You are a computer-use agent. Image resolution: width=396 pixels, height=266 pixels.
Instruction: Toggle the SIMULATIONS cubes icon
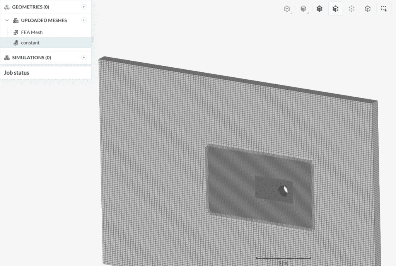pos(7,57)
